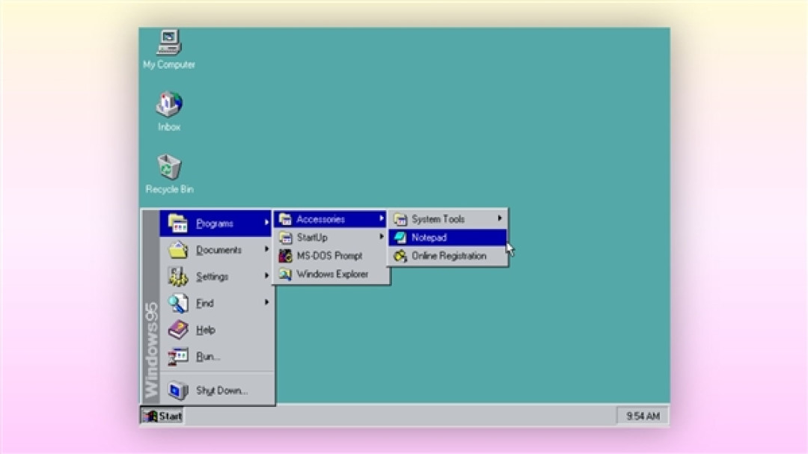The width and height of the screenshot is (808, 454).
Task: Click the Help book icon
Action: tap(178, 330)
